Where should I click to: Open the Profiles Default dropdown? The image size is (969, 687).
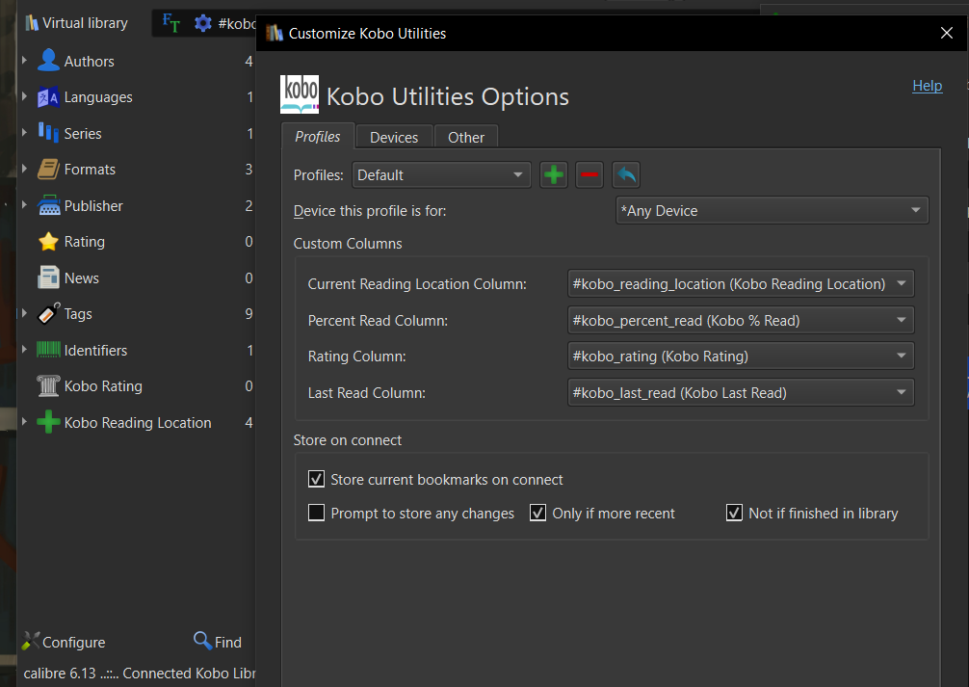click(442, 175)
